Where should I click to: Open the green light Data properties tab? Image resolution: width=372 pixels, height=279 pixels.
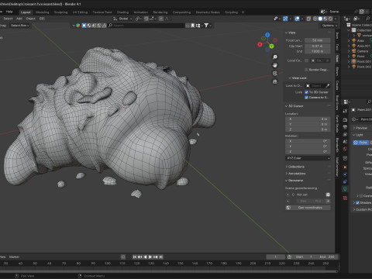345,189
